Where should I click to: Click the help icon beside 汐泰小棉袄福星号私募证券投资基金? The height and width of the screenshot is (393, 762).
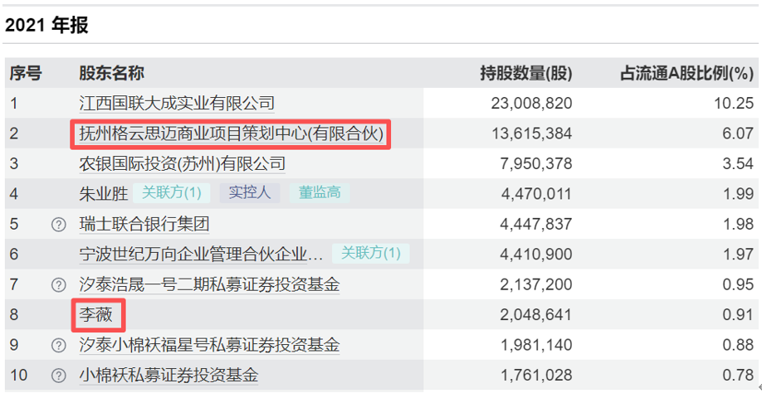click(58, 345)
